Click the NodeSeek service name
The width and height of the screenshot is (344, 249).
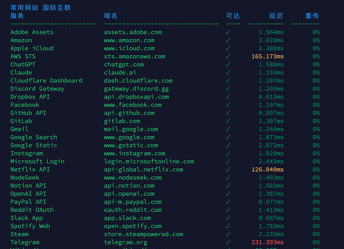[25, 178]
